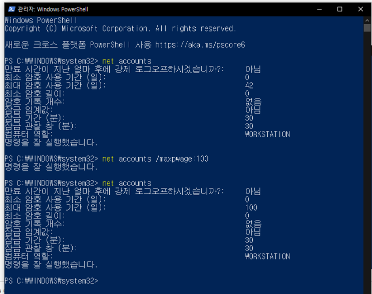This screenshot has width=372, height=294.
Task: Click the first WORKSTATION text
Action: coord(267,134)
